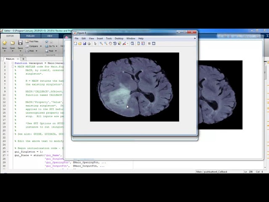Click the Open File folder icon in Figure 4
Screen dimensions: 269x202
point(80,44)
